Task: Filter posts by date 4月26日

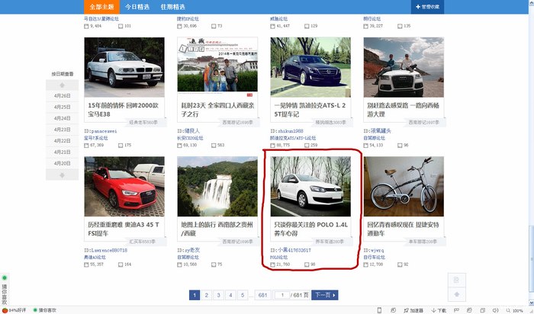Action: pos(63,96)
